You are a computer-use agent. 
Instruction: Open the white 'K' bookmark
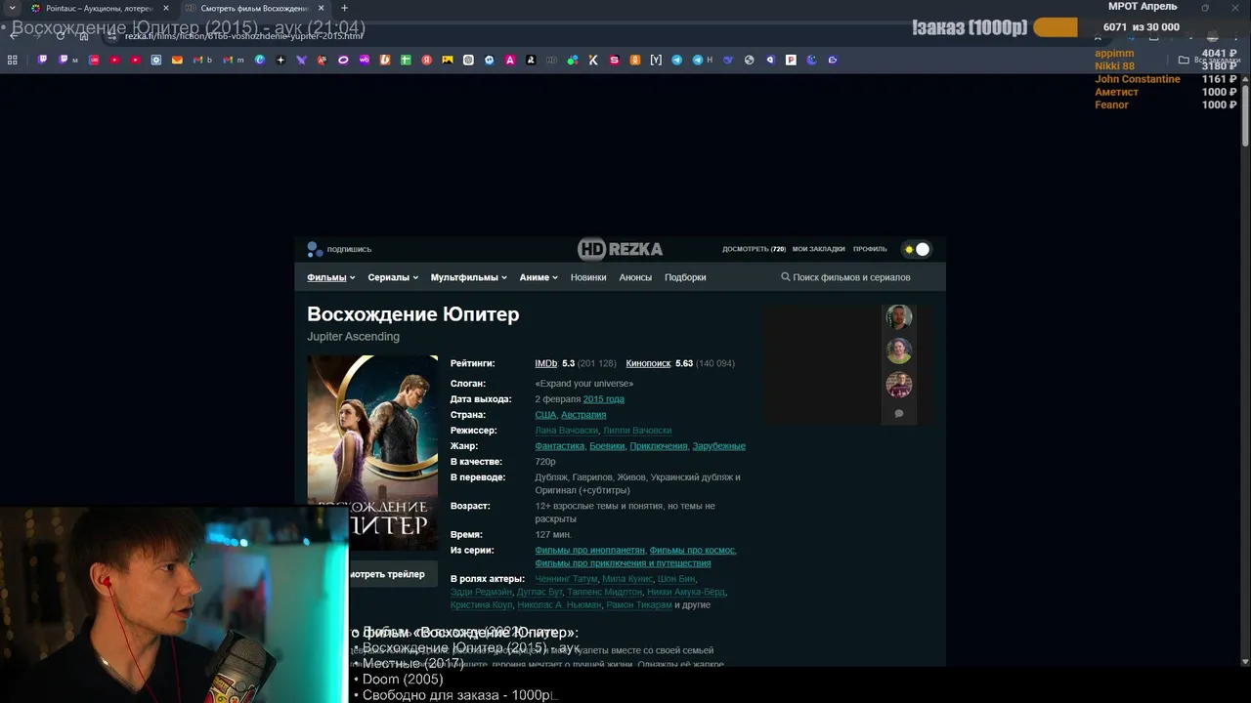click(x=593, y=60)
